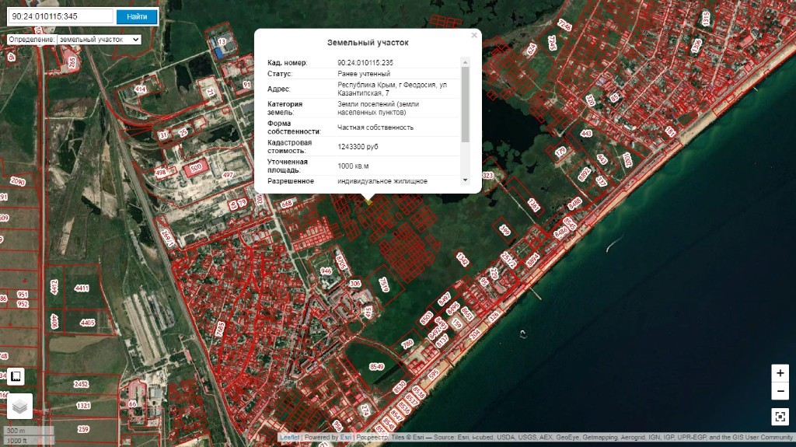Toggle the fullscreen map view icon
This screenshot has width=796, height=447.
[780, 417]
